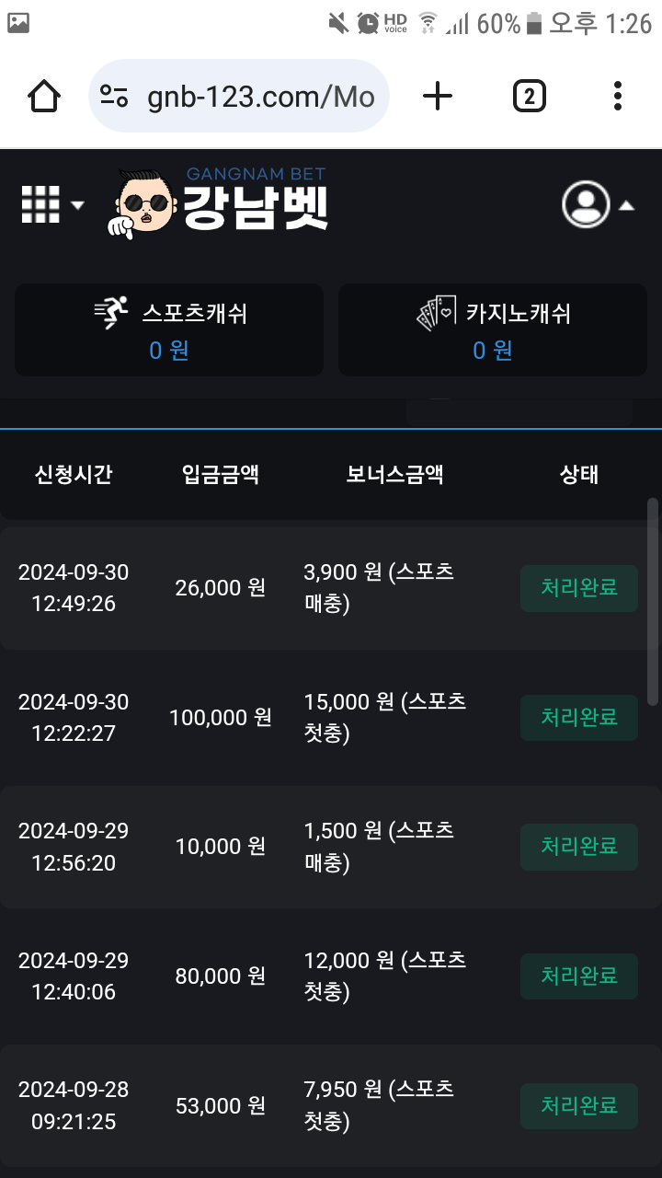Open the browser three-dot menu

click(617, 96)
